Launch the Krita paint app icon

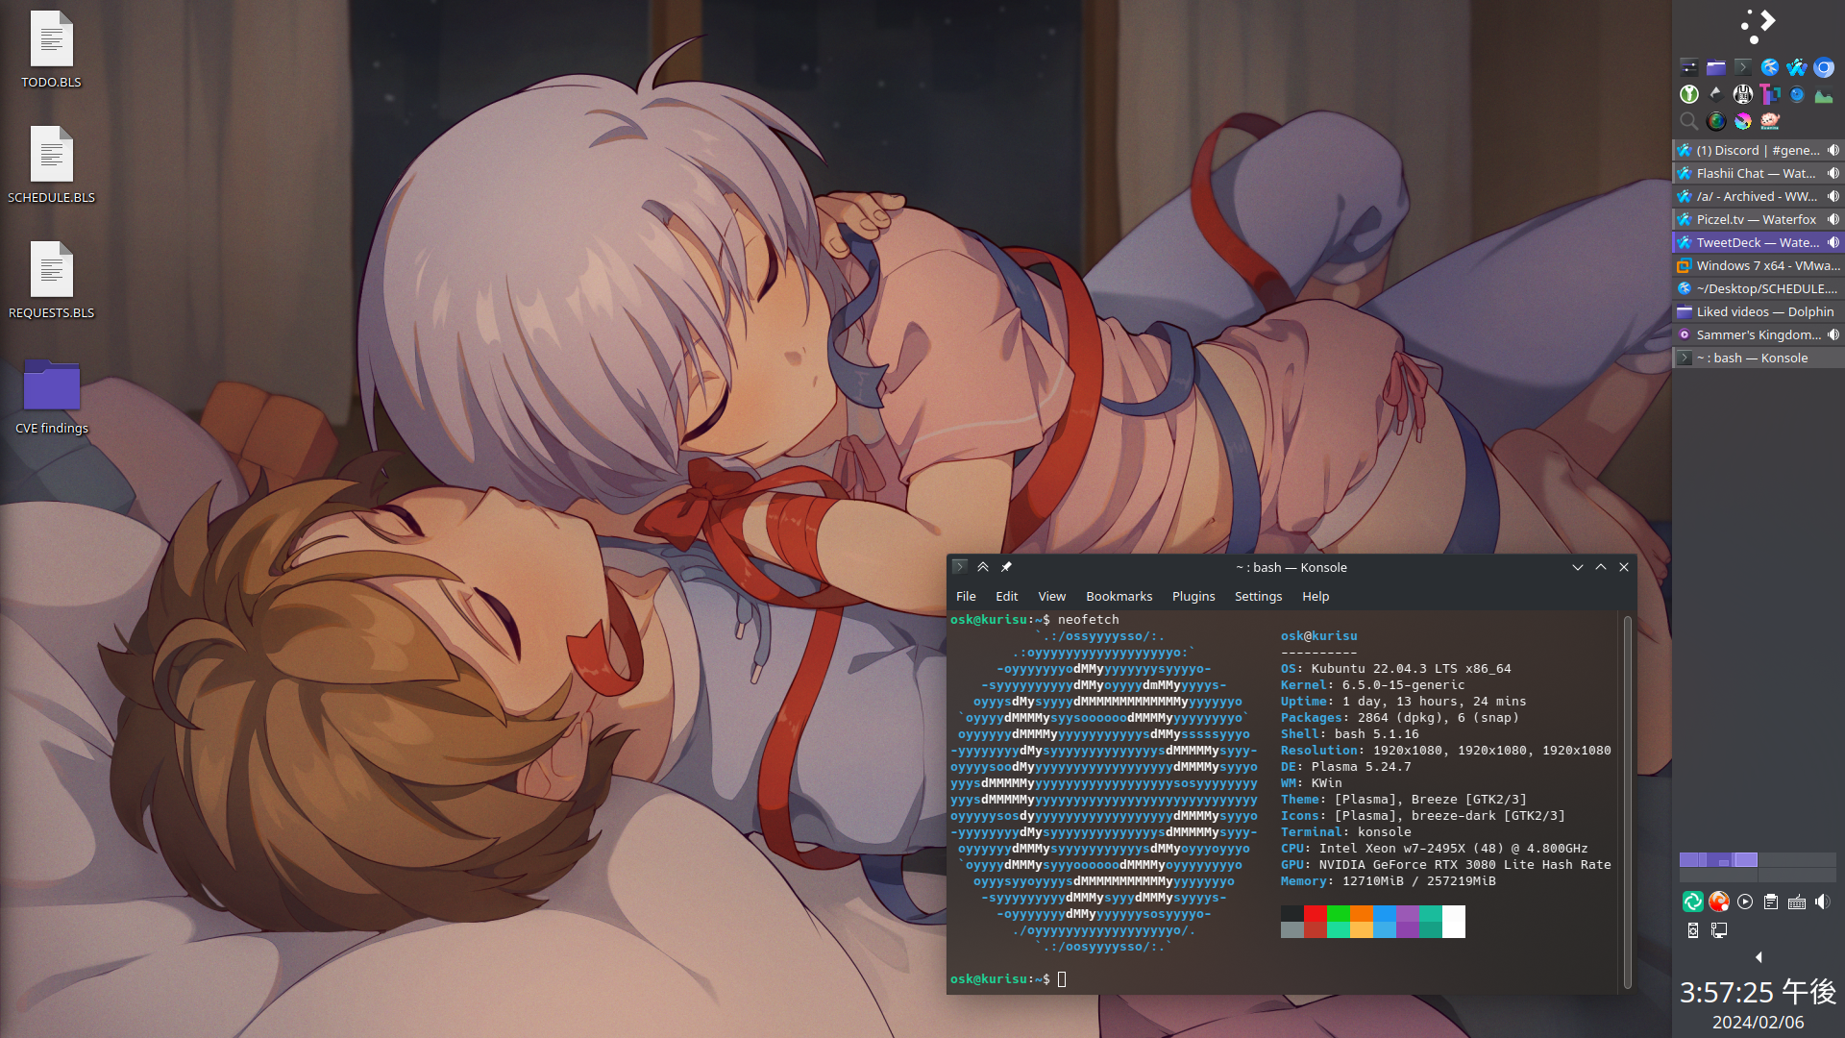coord(1743,121)
